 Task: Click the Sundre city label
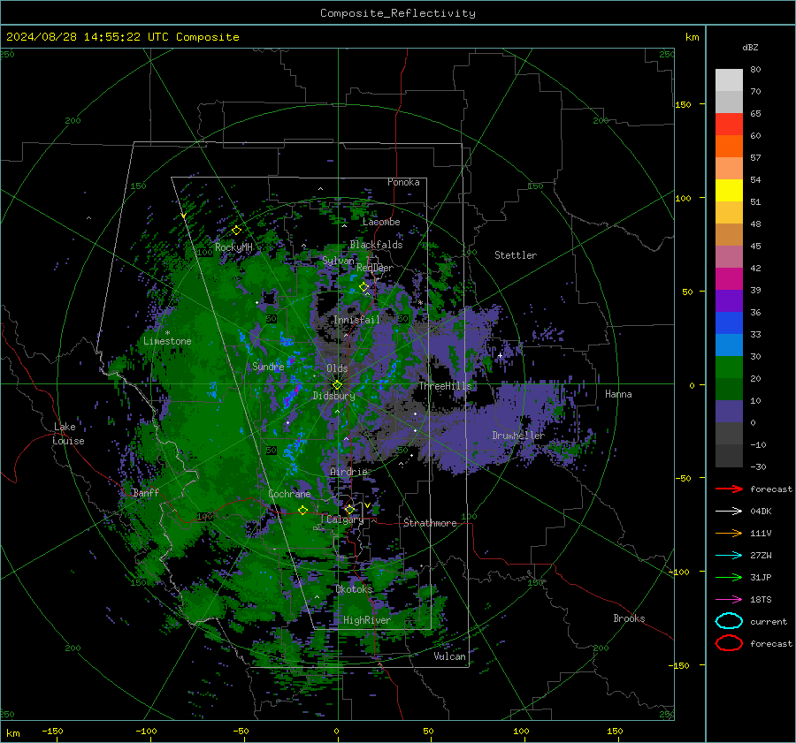[x=268, y=367]
